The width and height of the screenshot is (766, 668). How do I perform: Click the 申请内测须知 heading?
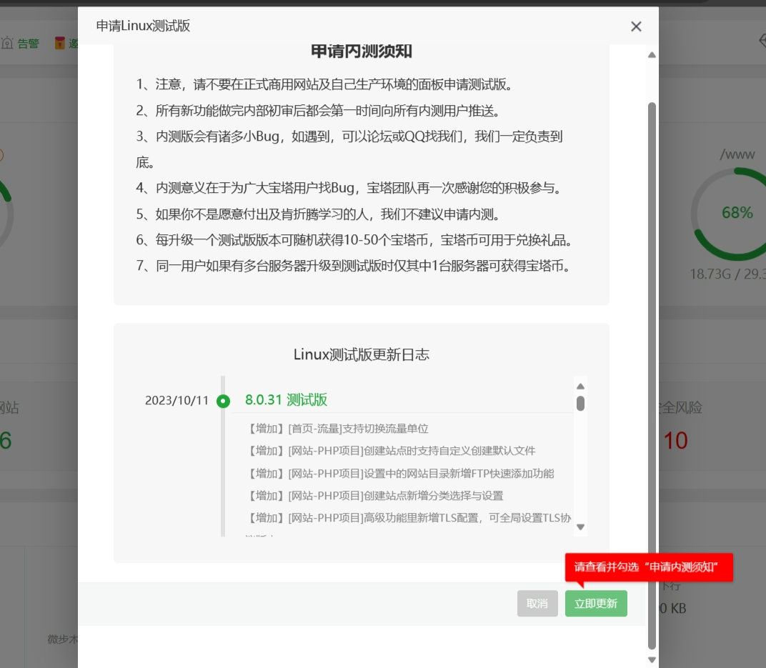point(362,51)
